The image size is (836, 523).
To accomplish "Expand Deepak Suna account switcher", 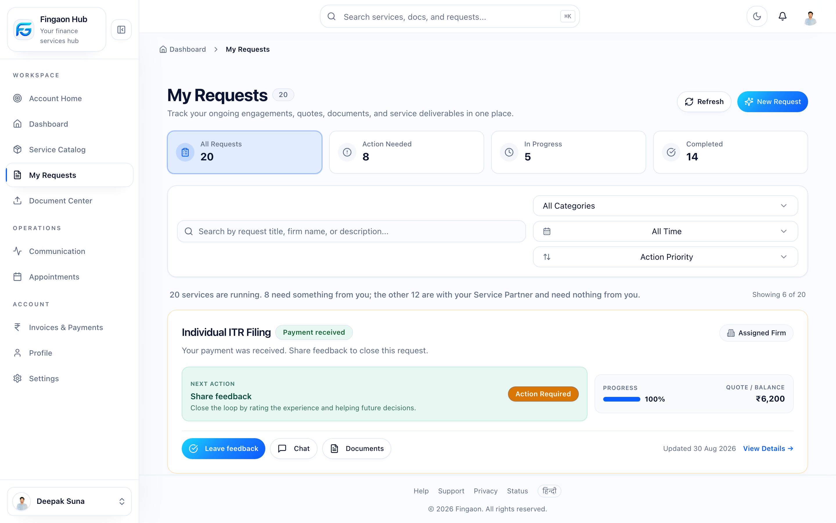I will (x=69, y=501).
